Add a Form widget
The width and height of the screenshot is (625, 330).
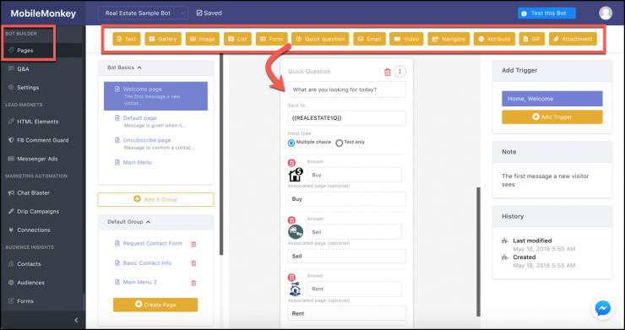pyautogui.click(x=271, y=39)
